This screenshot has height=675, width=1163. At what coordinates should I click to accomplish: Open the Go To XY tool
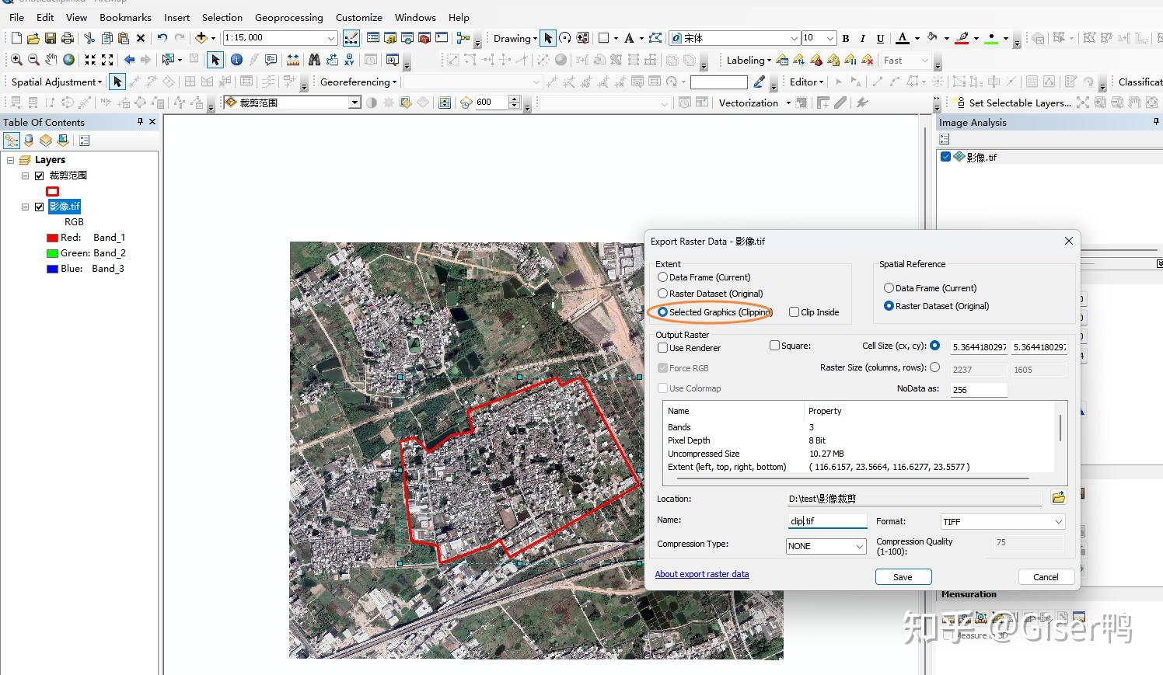coord(349,60)
